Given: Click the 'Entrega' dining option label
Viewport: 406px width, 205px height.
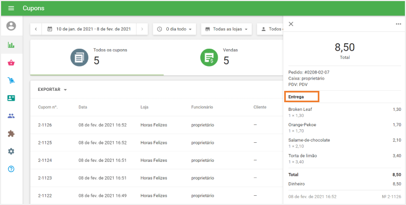Looking at the screenshot, I should 296,97.
